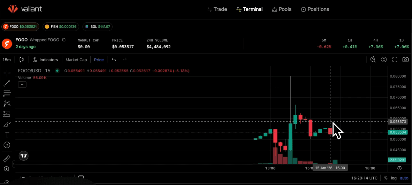Click the Valiant logo
Image resolution: width=412 pixels, height=185 pixels.
(25, 9)
